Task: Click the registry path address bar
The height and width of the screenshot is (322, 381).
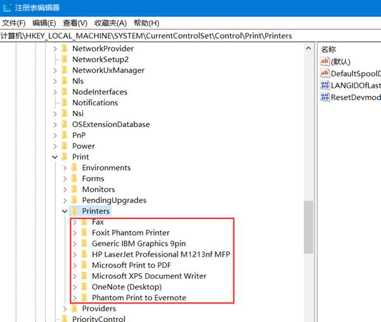Action: click(x=190, y=36)
